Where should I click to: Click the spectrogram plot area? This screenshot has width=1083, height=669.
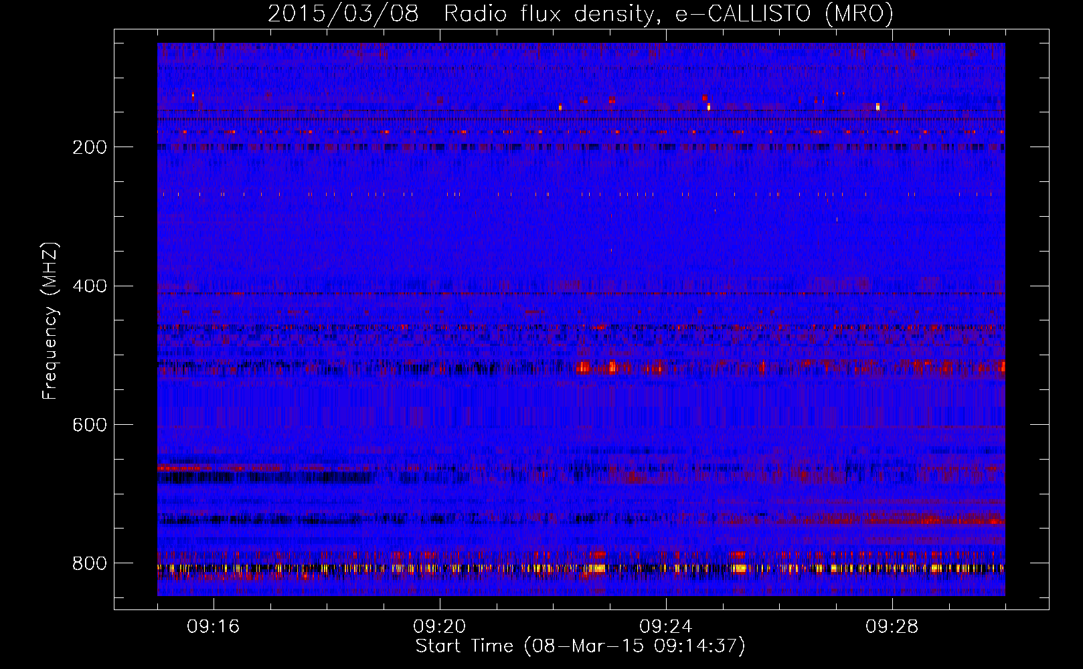581,319
